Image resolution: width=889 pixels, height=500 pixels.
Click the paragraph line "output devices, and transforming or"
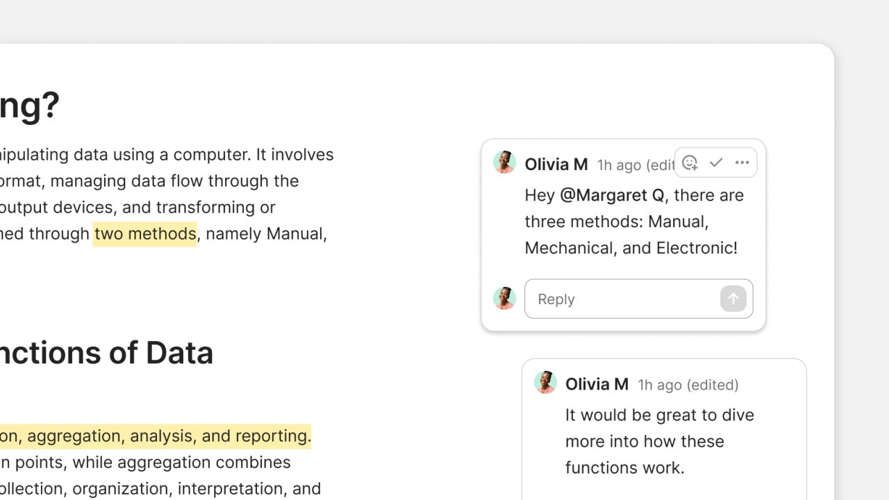click(x=138, y=208)
